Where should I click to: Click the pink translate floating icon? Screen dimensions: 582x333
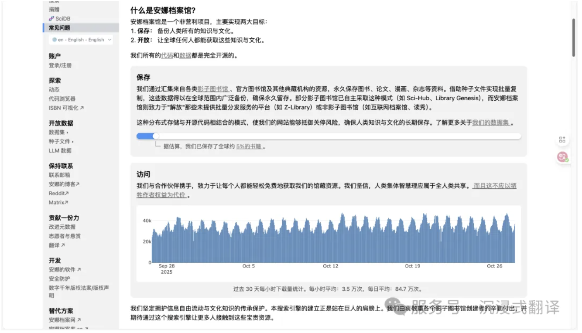(x=562, y=157)
